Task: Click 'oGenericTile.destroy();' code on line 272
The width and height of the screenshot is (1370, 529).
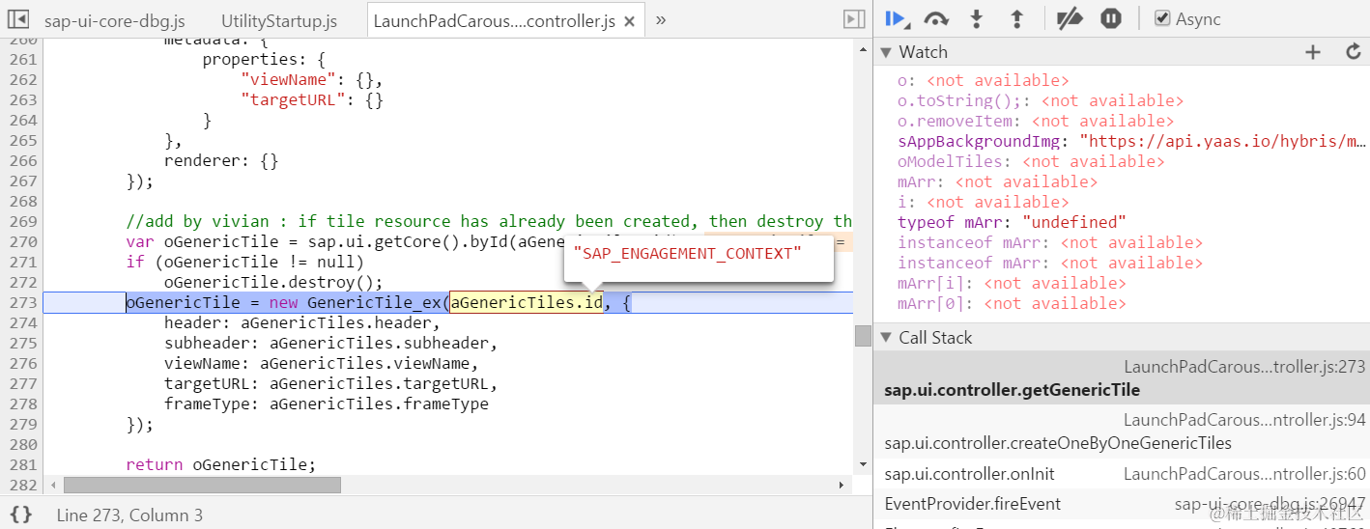Action: [x=273, y=282]
